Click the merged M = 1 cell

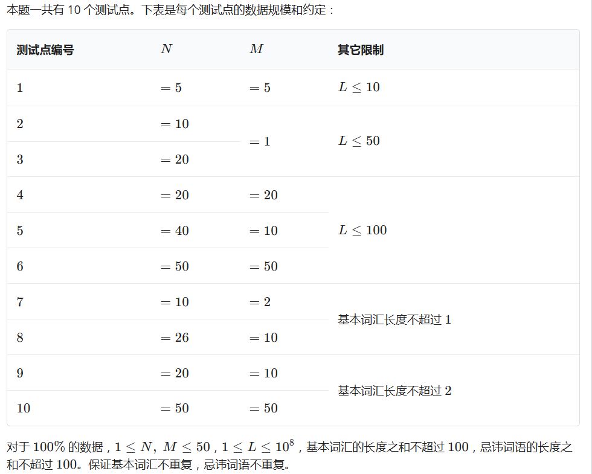[260, 142]
